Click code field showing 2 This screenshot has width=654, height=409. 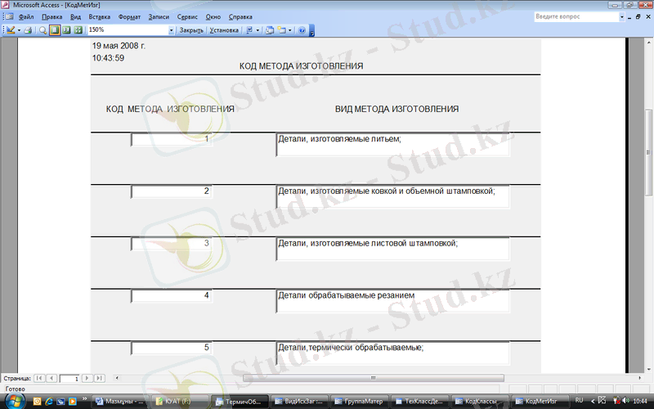[172, 191]
